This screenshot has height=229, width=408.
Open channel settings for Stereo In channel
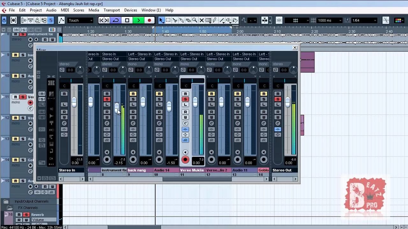64,123
